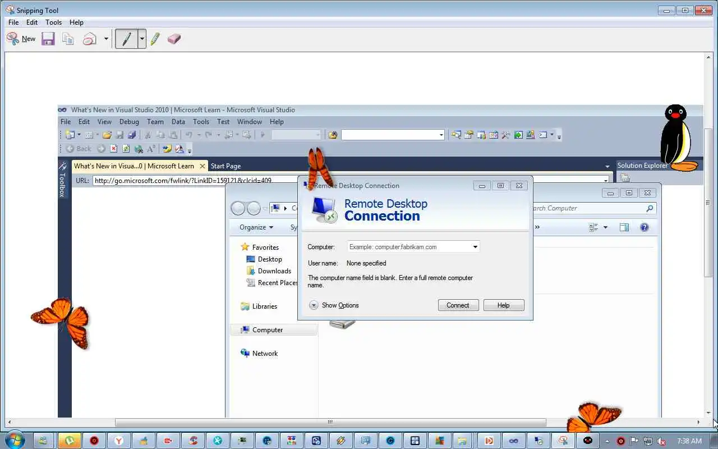Select the Eraser tool
The image size is (718, 449).
click(174, 39)
